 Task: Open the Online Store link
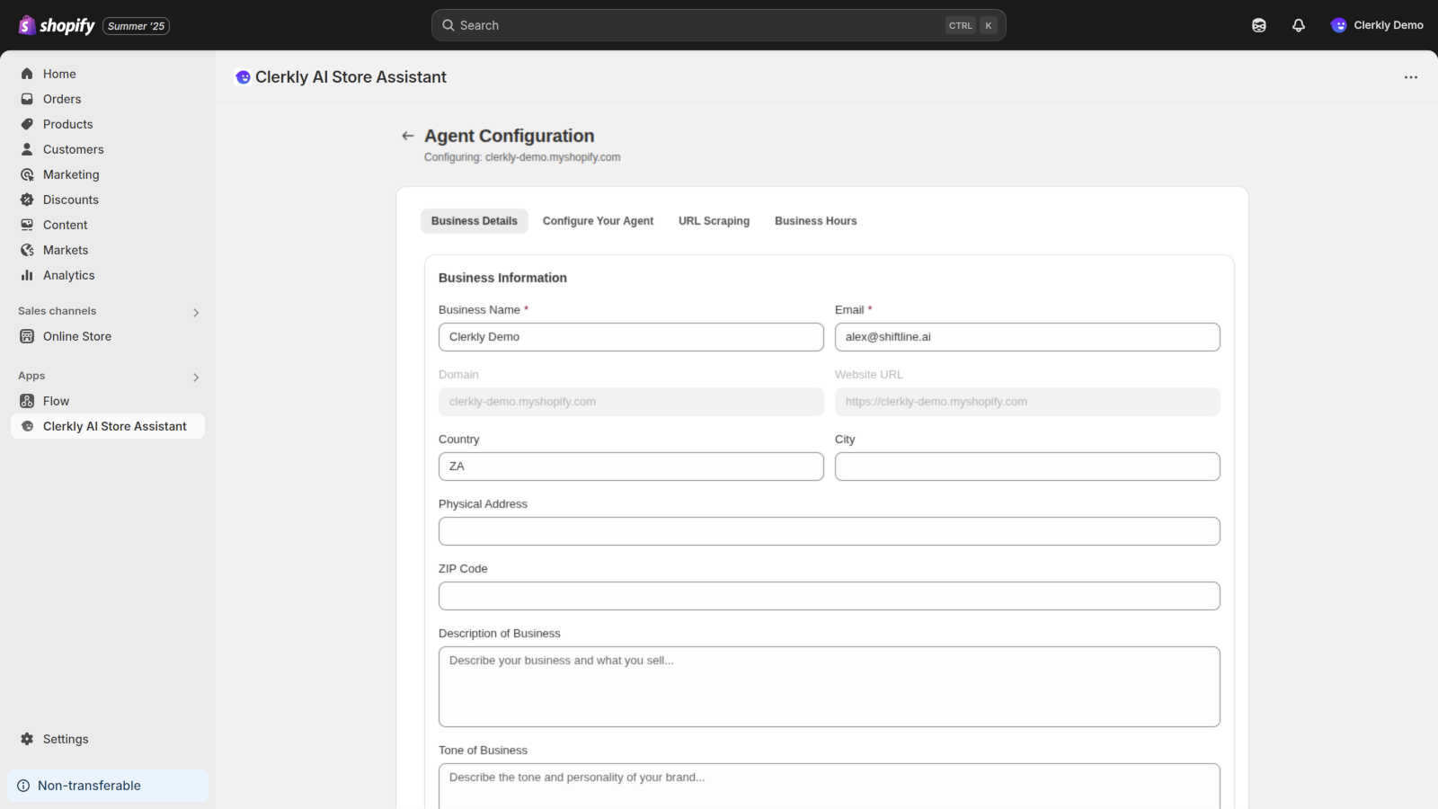pyautogui.click(x=108, y=336)
